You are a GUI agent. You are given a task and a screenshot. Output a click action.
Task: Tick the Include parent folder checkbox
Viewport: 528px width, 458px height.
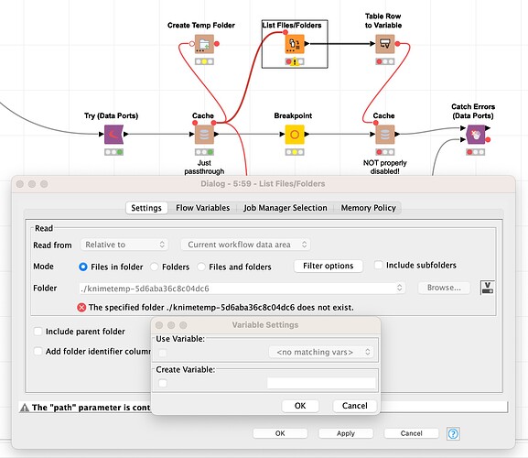tap(38, 332)
